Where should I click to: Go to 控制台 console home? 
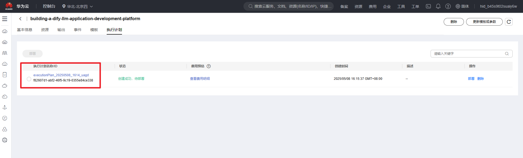(49, 6)
